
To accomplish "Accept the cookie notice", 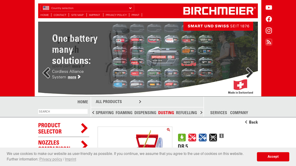I will point(273,156).
